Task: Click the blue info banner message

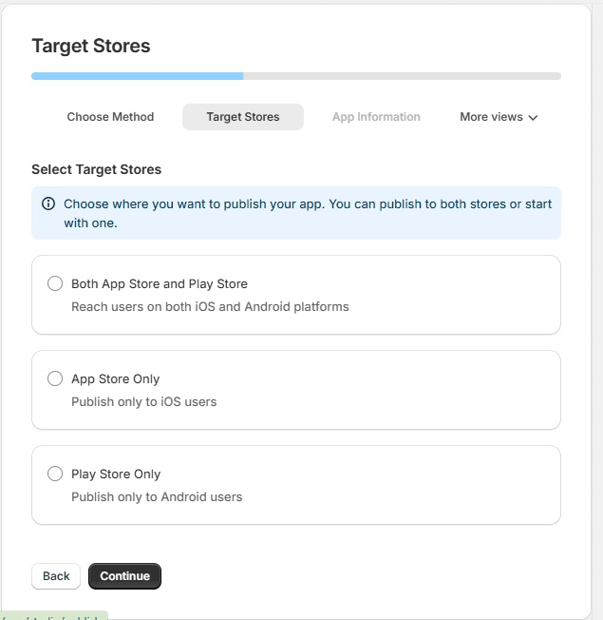Action: [x=308, y=213]
